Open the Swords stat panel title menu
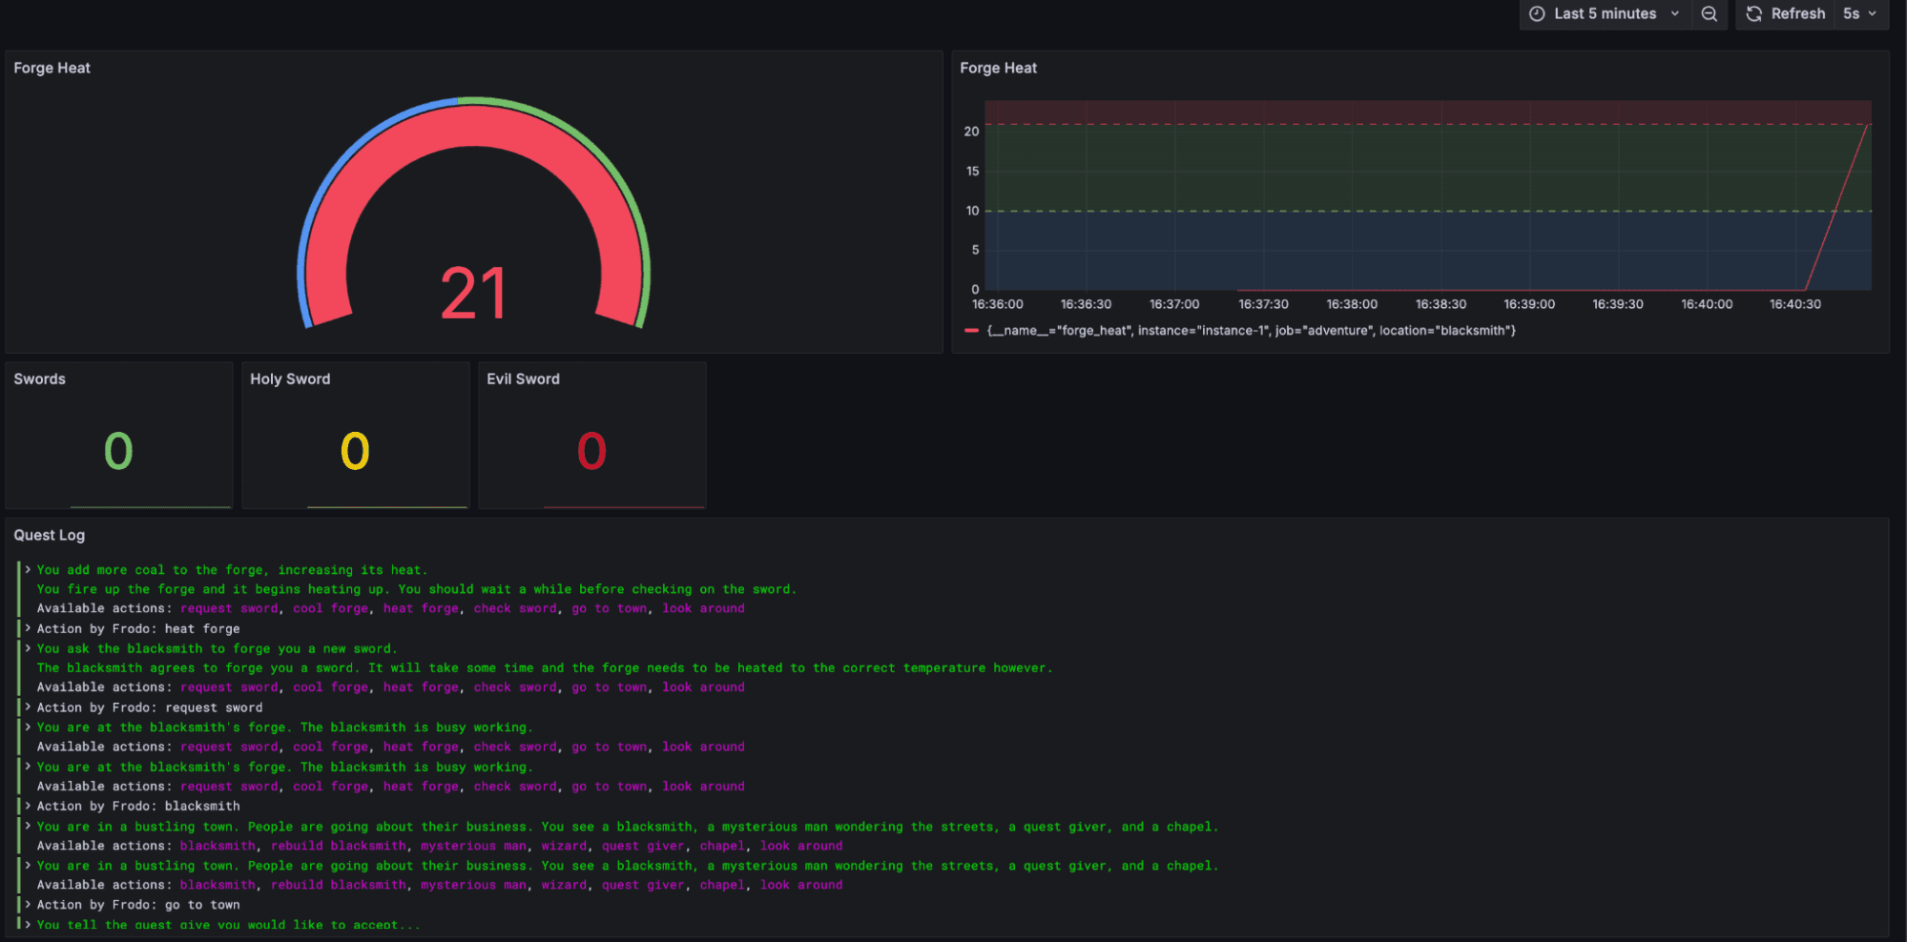The width and height of the screenshot is (1907, 942). (38, 379)
